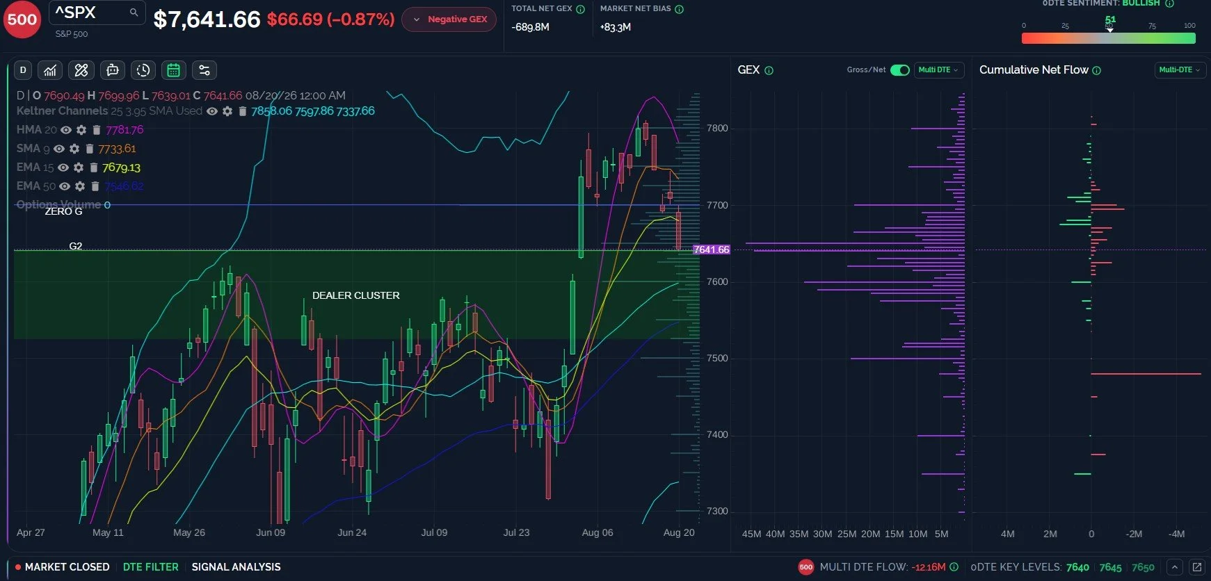
Task: Expand the bottom bar chevron up
Action: click(x=1175, y=567)
